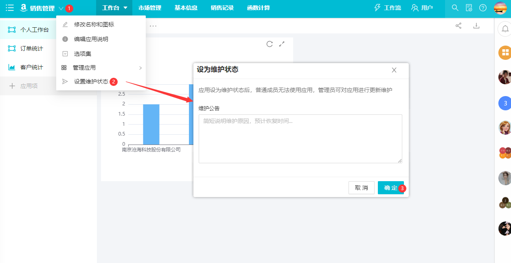Choose 编辑应用说明 menu entry

click(x=101, y=39)
